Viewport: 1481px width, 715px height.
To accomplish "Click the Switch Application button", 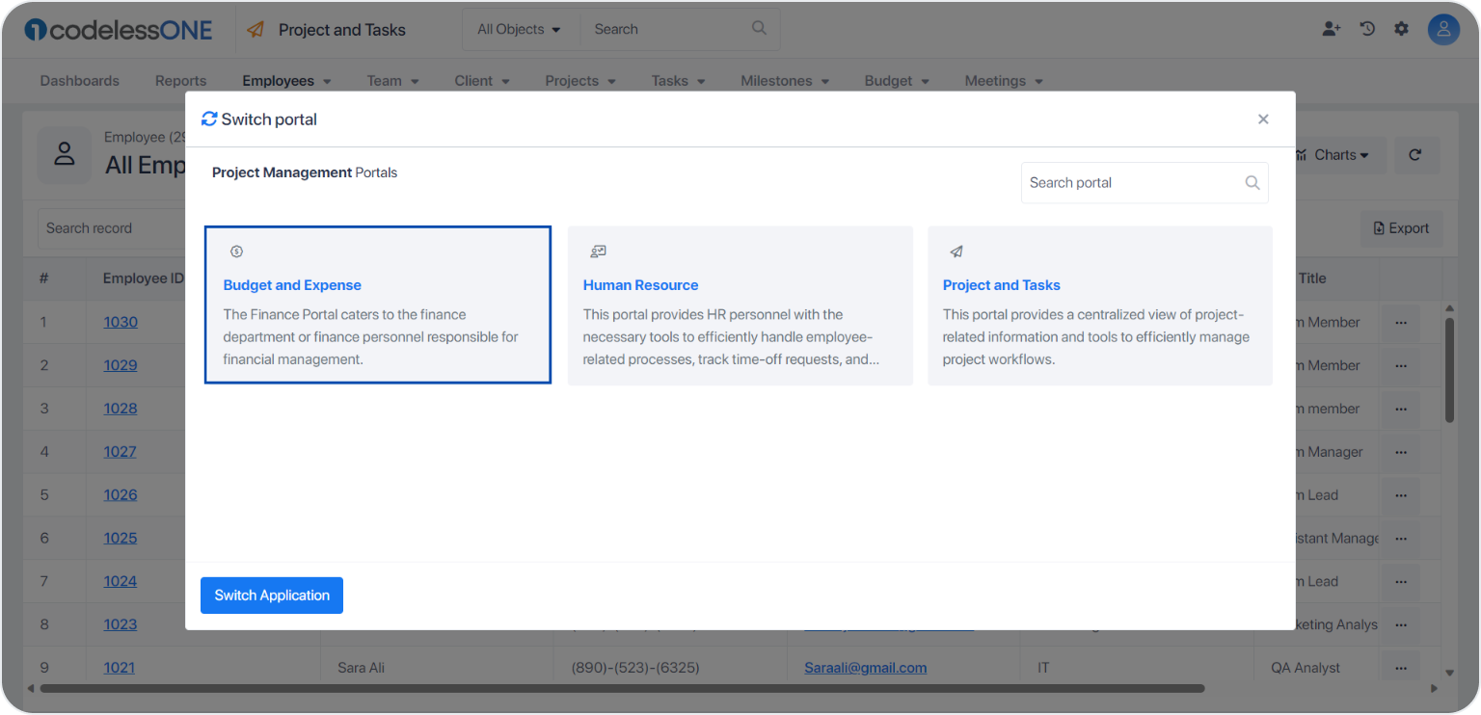I will (x=272, y=596).
